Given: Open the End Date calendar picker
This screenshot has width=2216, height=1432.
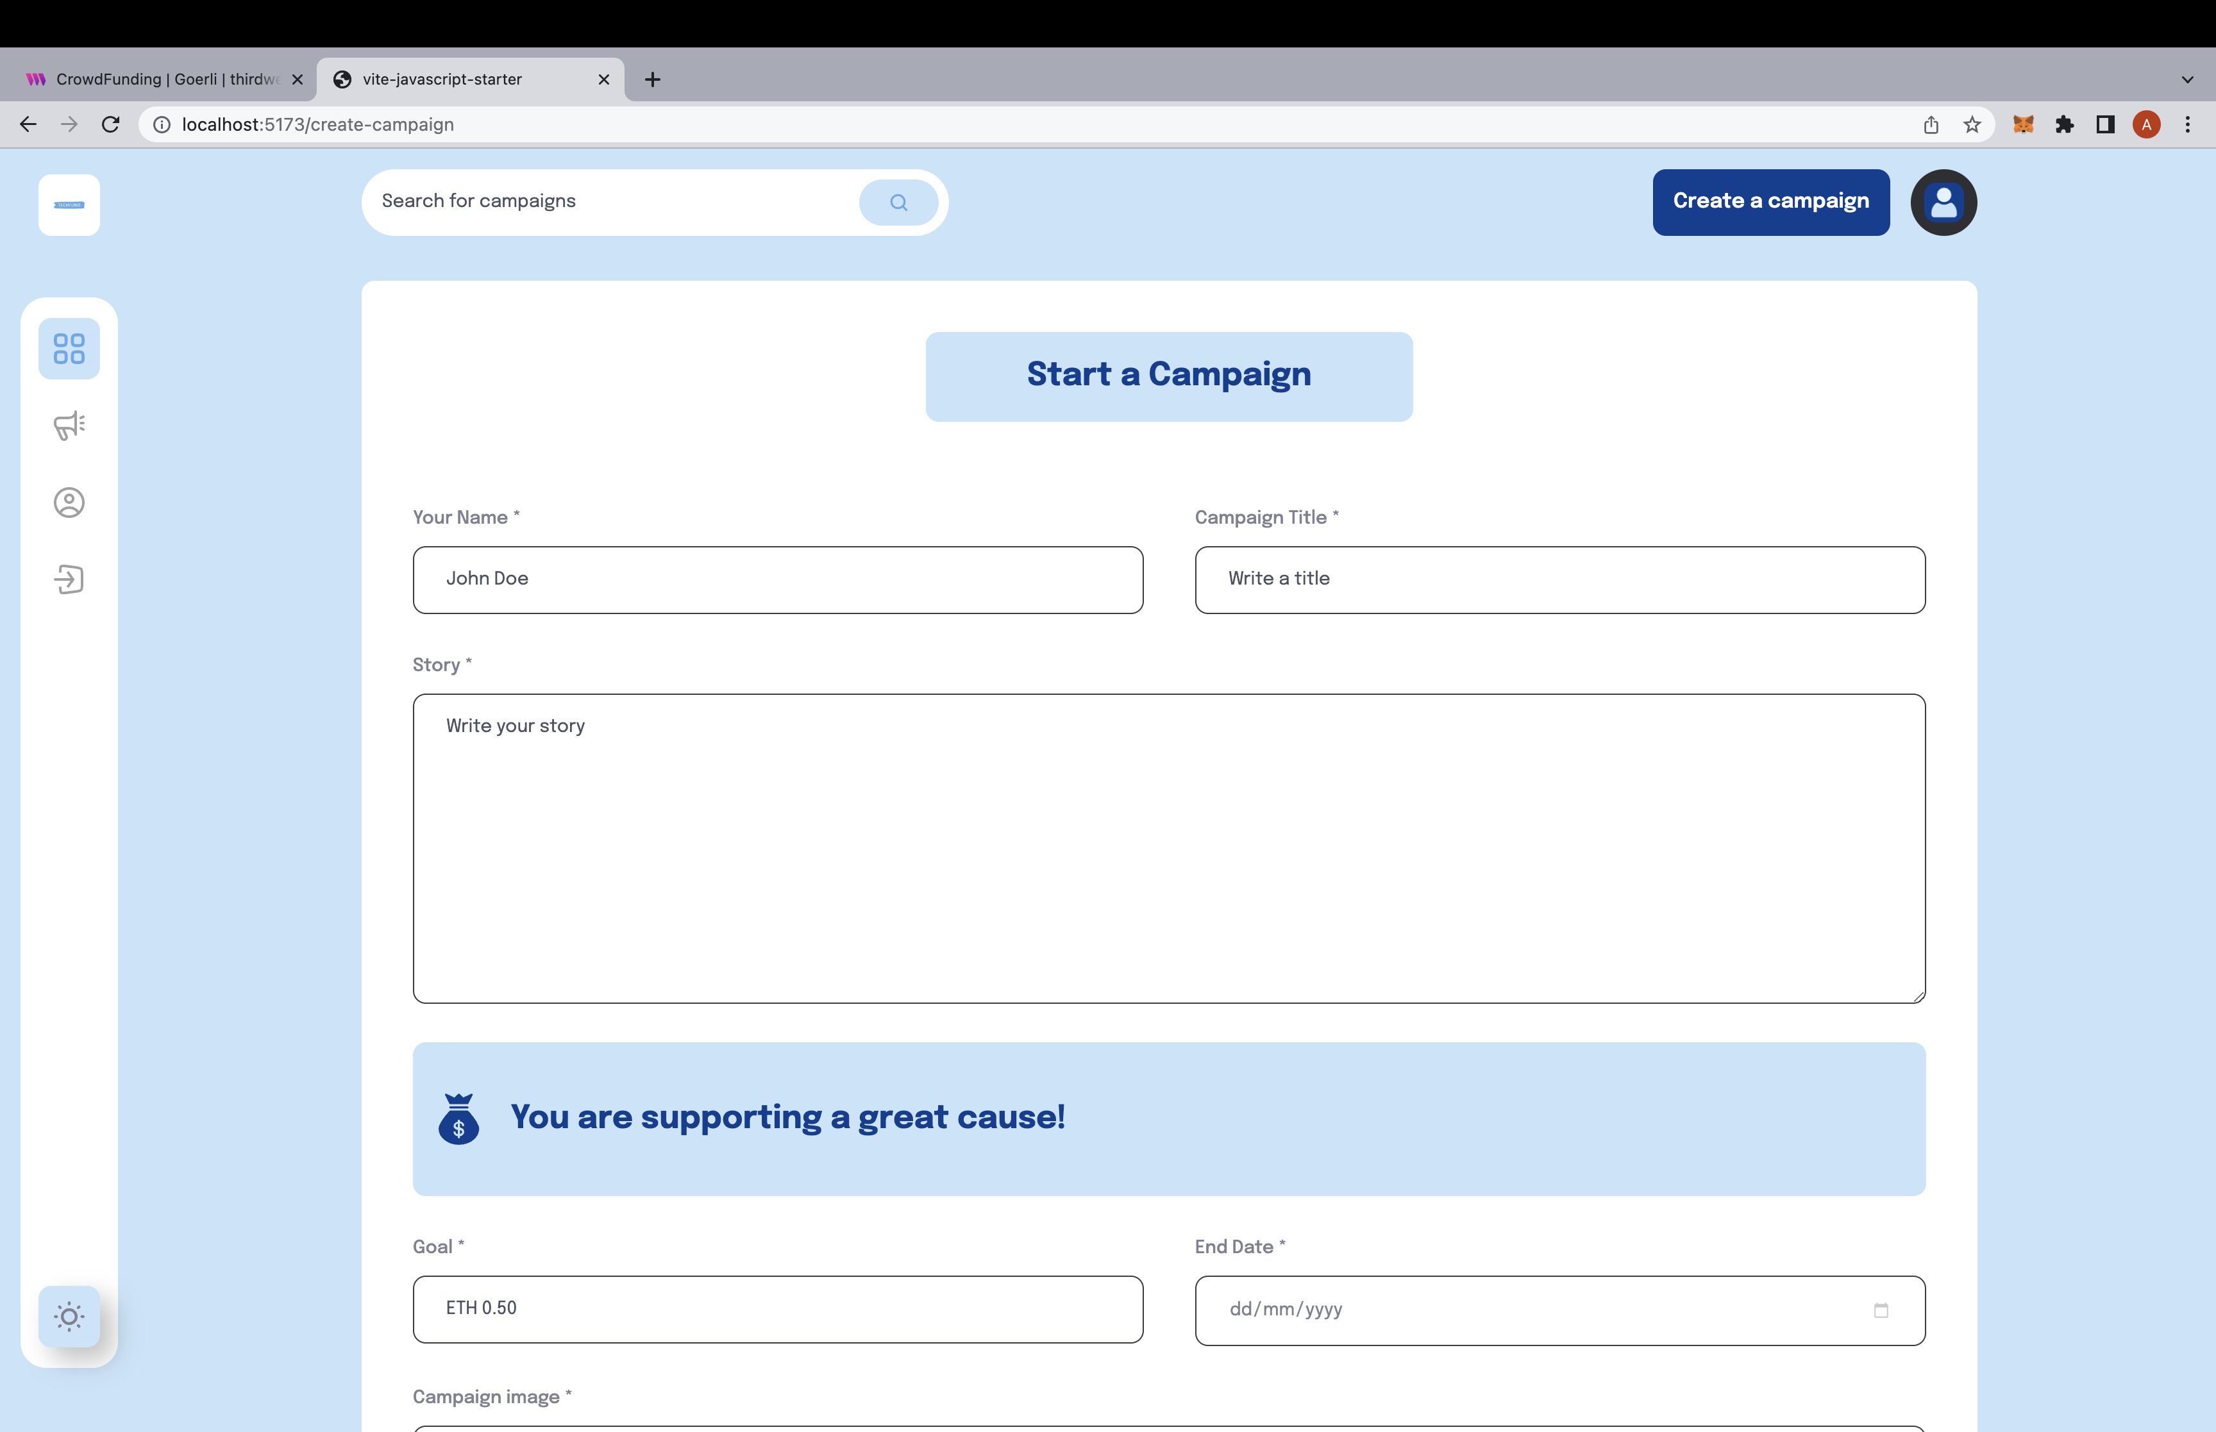Looking at the screenshot, I should [1880, 1310].
